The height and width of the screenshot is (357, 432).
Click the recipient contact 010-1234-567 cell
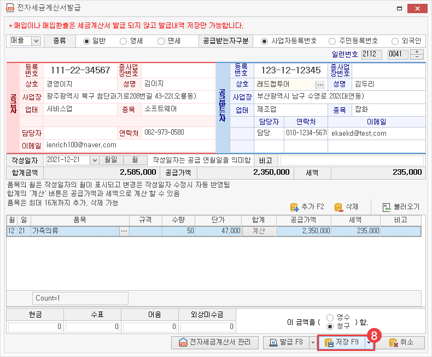306,134
